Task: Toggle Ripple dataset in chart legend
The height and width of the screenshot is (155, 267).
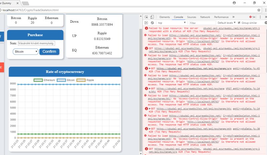Action: tap(85, 80)
